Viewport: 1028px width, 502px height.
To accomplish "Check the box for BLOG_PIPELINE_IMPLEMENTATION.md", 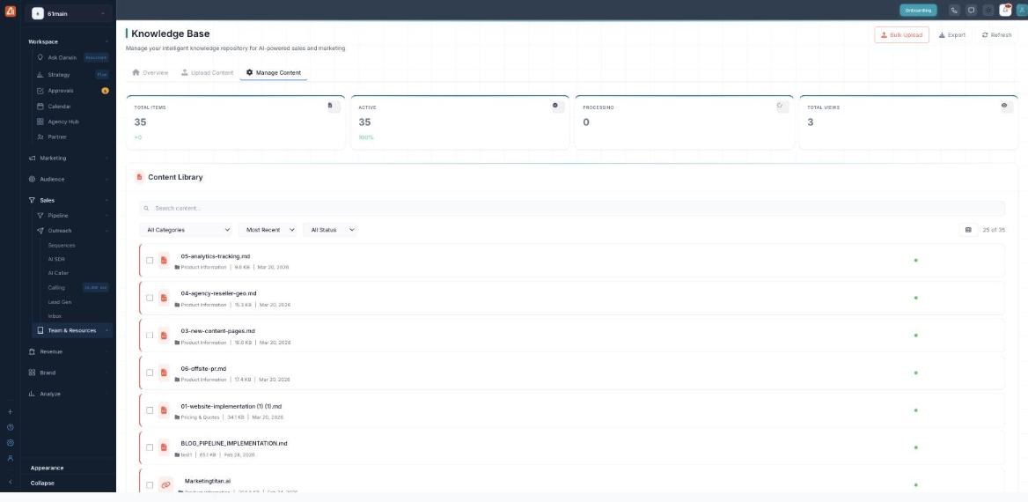I will (150, 447).
